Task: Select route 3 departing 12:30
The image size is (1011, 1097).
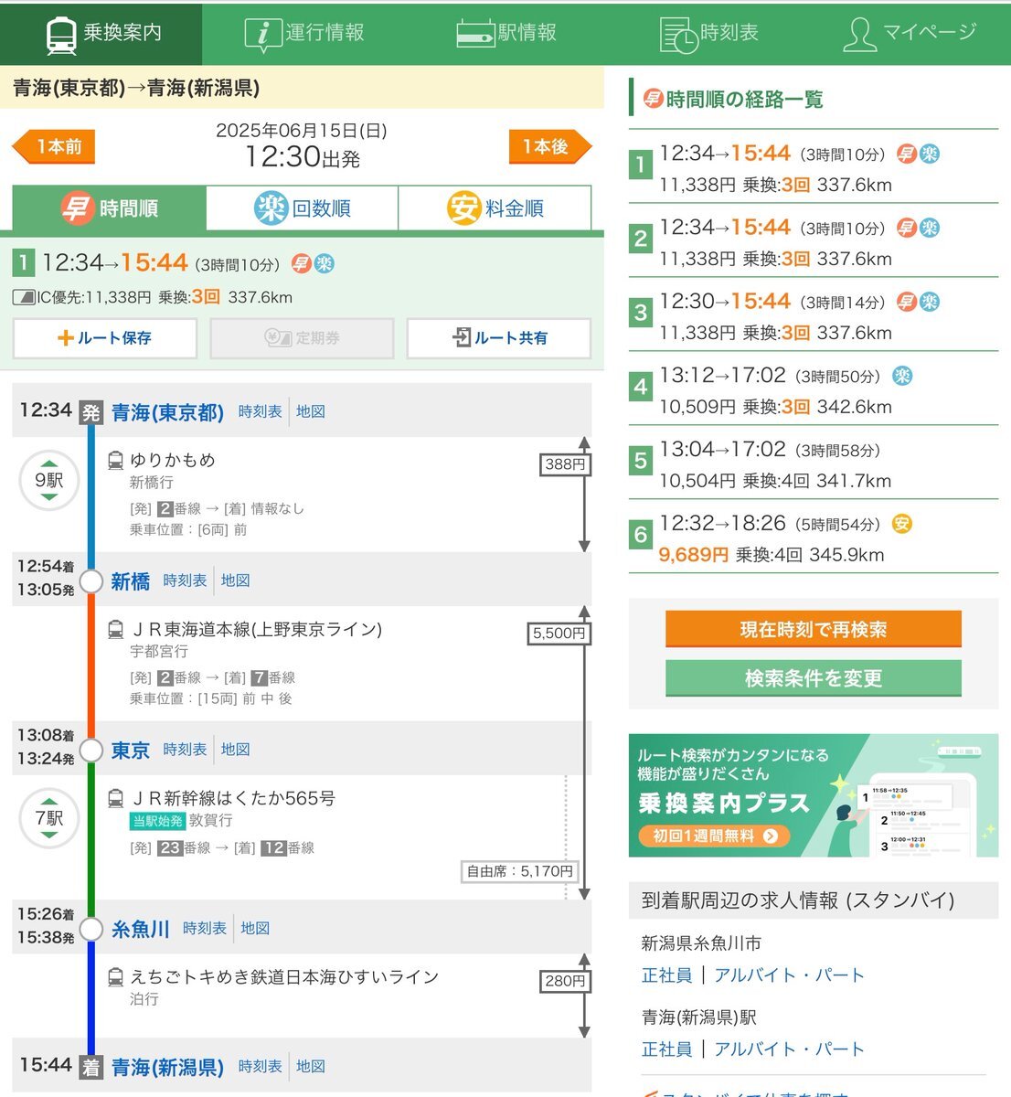Action: 814,315
